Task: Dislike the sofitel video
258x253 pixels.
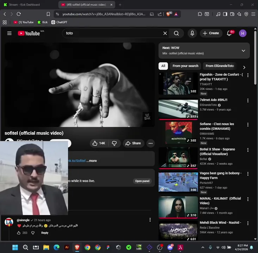Action: click(x=114, y=143)
